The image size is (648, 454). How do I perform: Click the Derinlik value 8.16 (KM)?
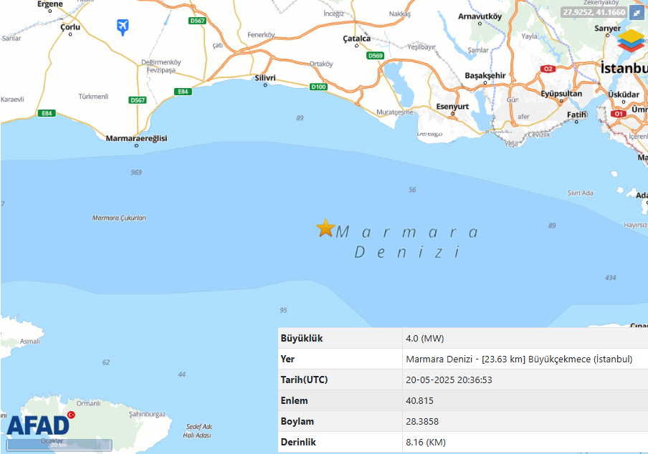point(425,442)
